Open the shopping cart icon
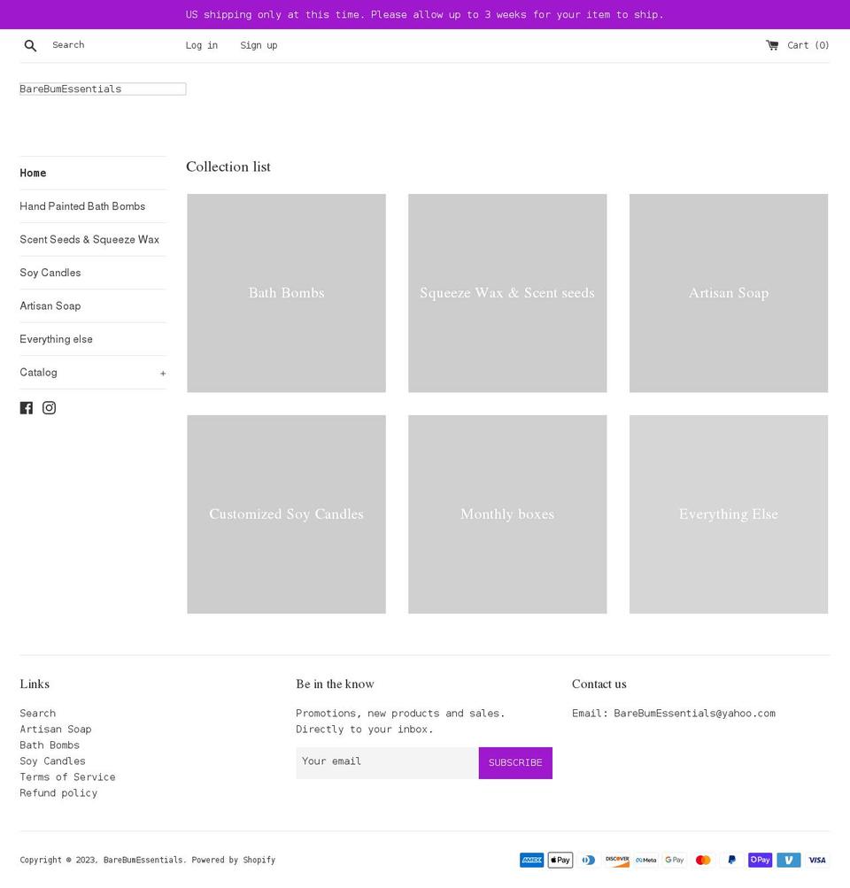The width and height of the screenshot is (850, 888). pyautogui.click(x=772, y=45)
